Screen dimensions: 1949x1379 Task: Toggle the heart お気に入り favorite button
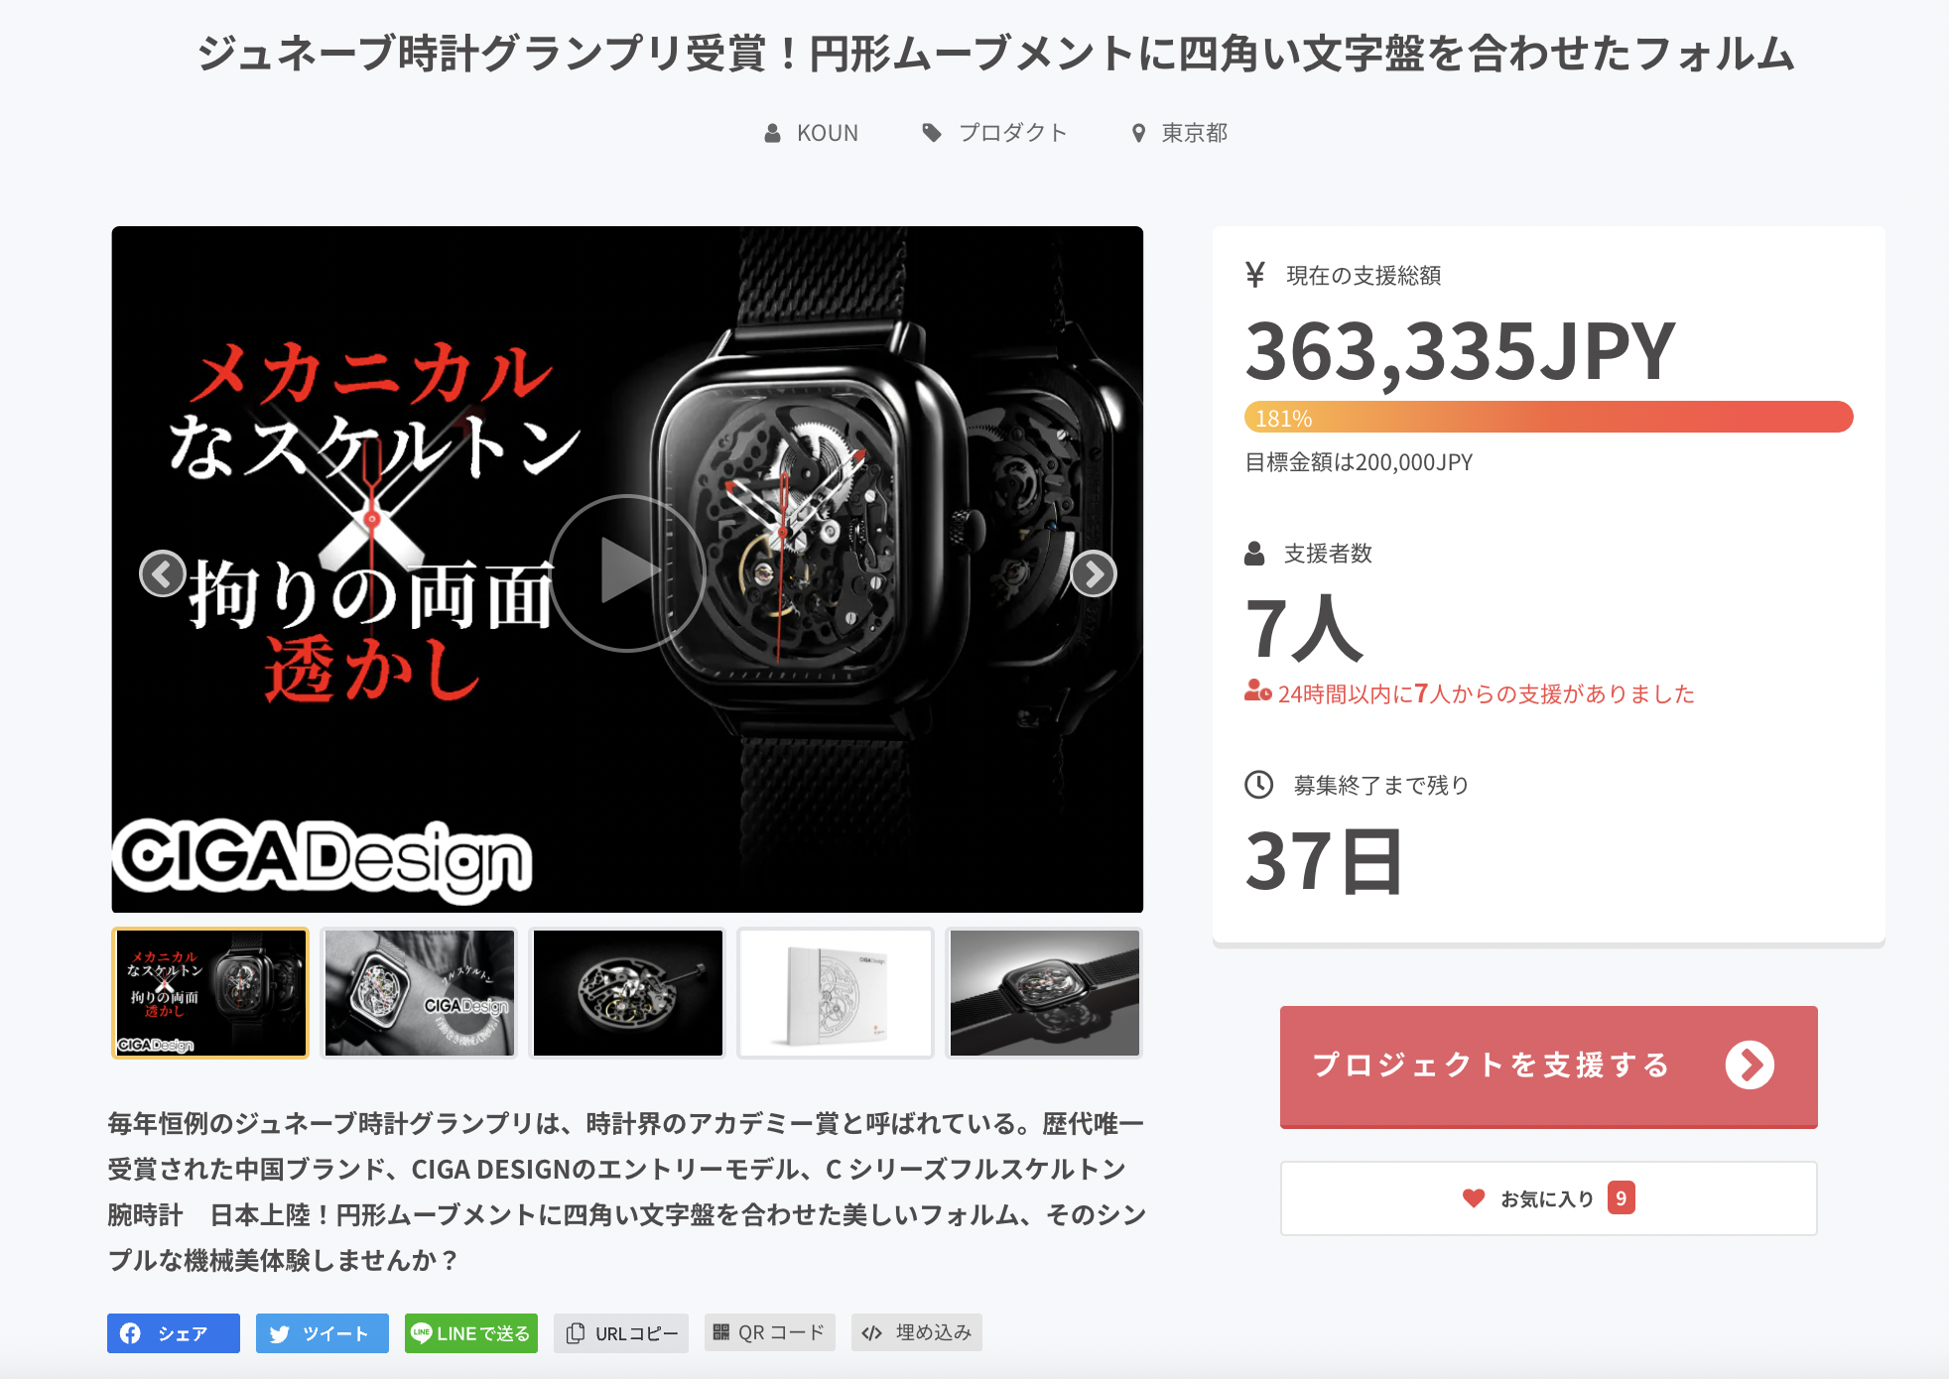(x=1548, y=1198)
